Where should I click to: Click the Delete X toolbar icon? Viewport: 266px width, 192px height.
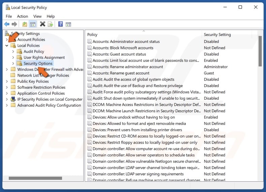(42, 24)
